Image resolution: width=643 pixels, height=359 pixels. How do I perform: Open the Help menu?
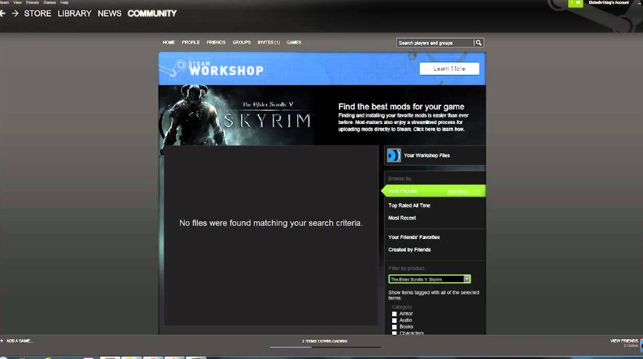[x=64, y=3]
